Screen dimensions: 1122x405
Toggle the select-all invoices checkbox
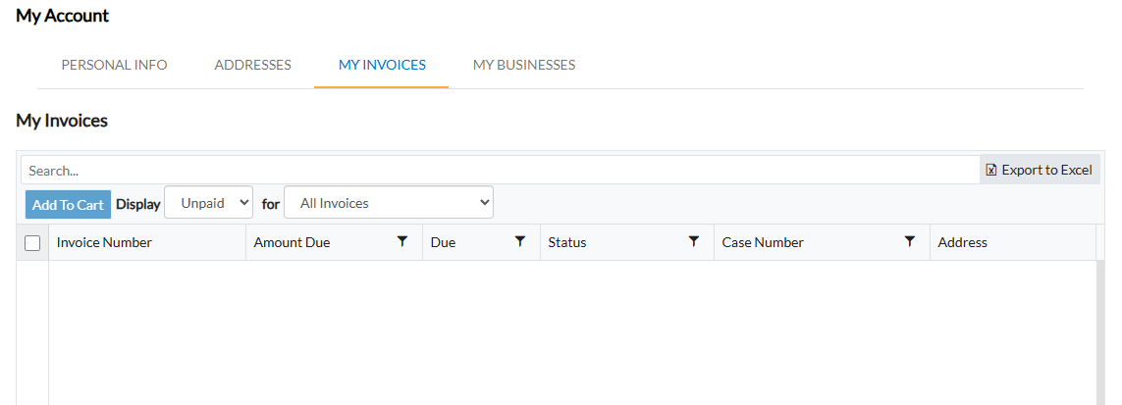pyautogui.click(x=32, y=243)
